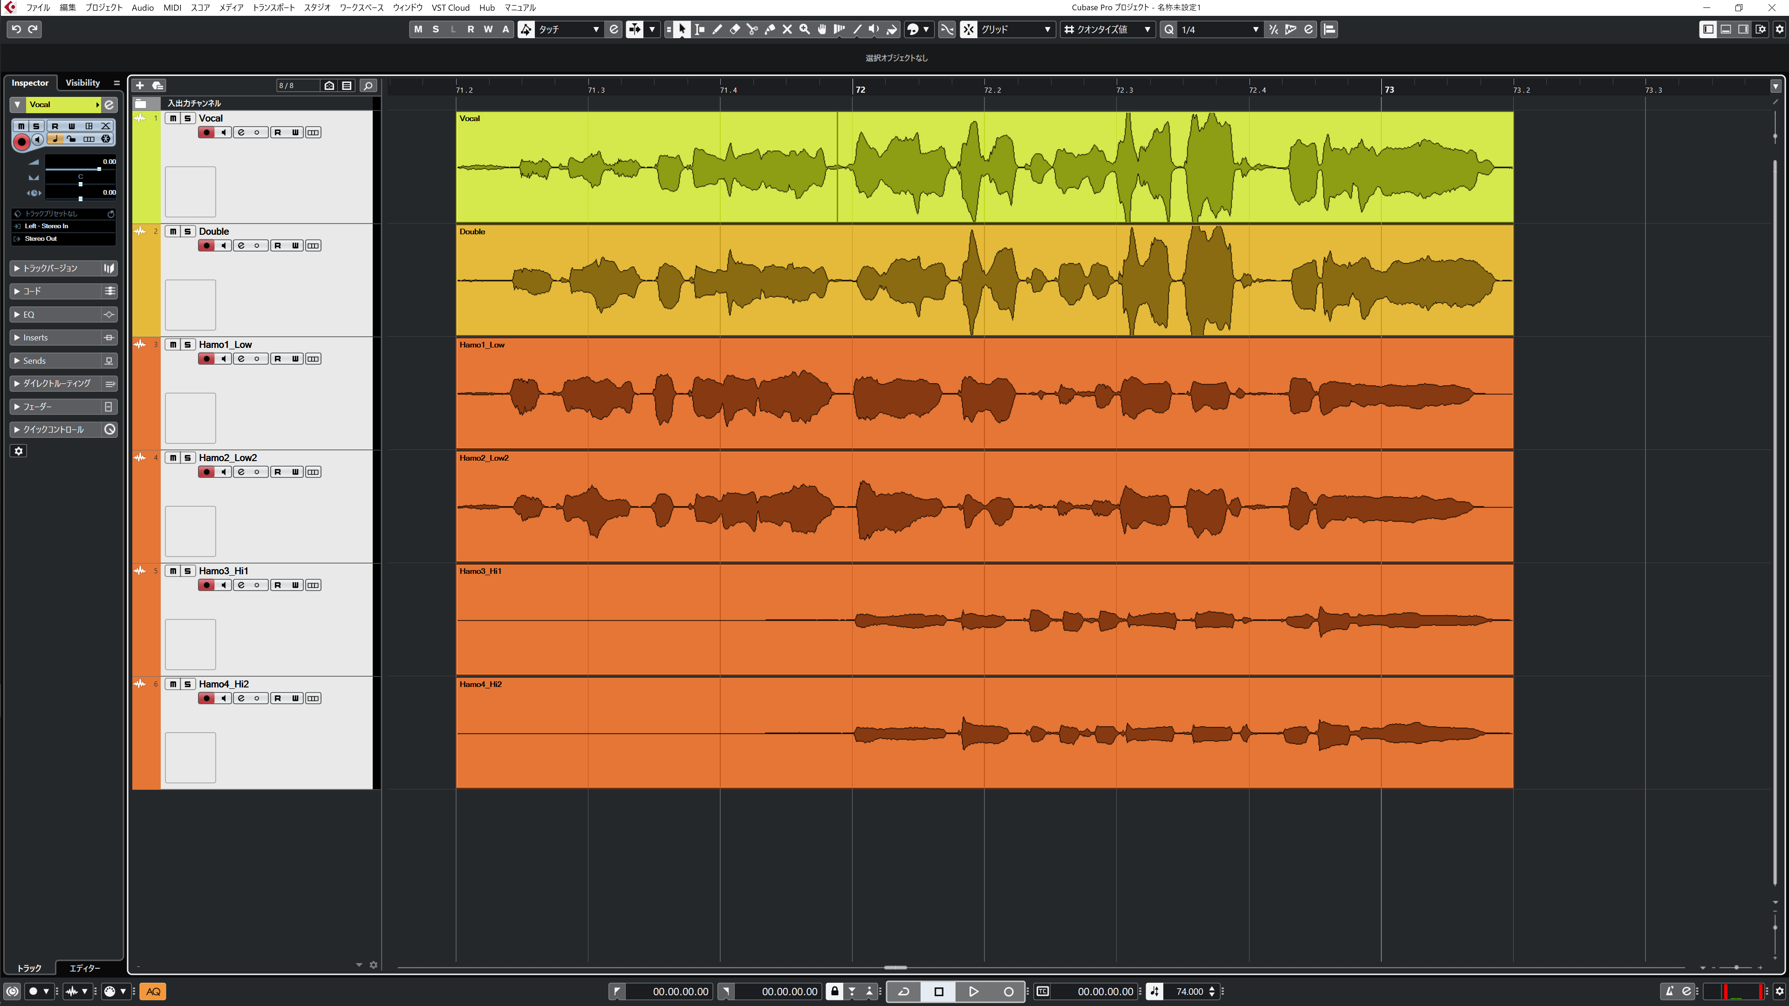The height and width of the screenshot is (1006, 1789).
Task: Adjust the Vocal volume fader in inspector
Action: (99, 169)
